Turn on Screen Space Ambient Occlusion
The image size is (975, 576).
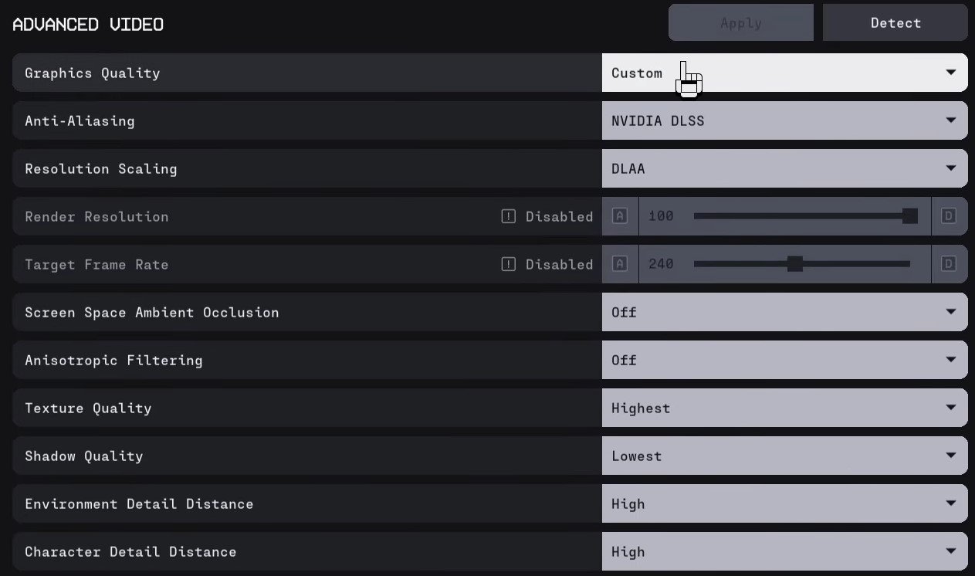(x=784, y=312)
